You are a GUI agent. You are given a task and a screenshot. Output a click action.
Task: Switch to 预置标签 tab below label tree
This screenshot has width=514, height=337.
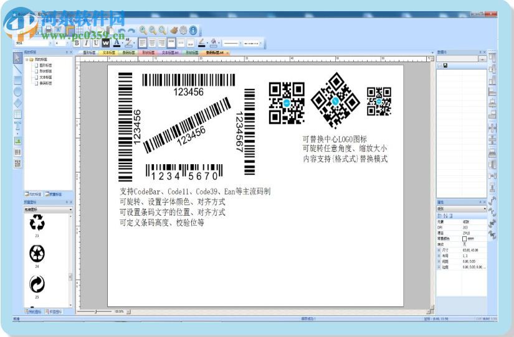pos(54,195)
